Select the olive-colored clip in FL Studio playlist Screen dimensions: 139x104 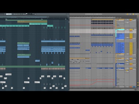[x=32, y=22]
